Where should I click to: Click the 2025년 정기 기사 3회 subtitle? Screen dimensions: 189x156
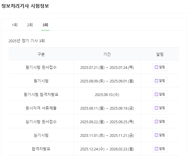26,41
